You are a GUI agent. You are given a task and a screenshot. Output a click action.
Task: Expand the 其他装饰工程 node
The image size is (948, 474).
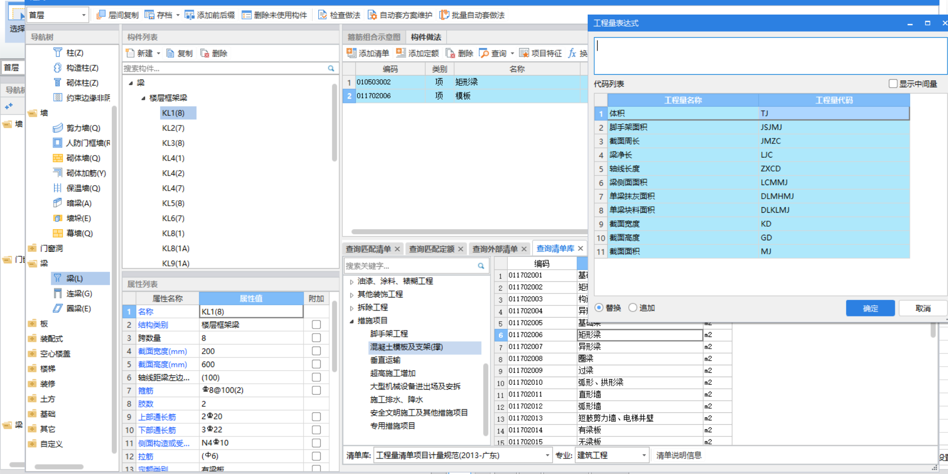352,294
